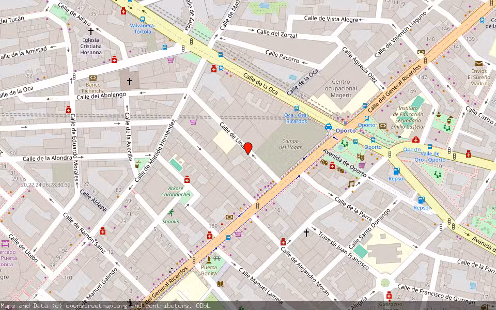
Task: Click the shopping cart icon on Calle de Matilde Hernández
Action: coord(193,122)
